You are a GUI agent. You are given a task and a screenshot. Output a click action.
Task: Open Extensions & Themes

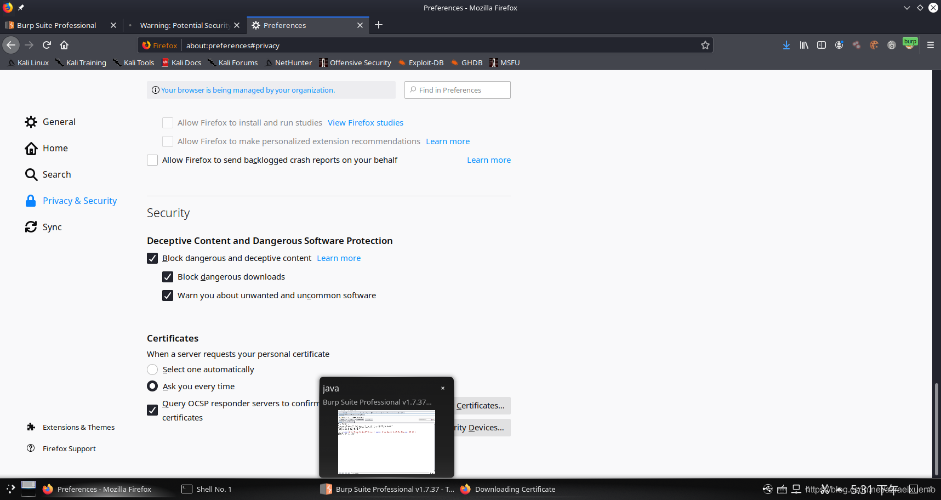coord(71,427)
